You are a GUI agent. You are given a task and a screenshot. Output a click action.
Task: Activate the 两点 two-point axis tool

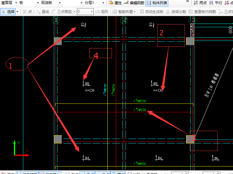coord(200,3)
